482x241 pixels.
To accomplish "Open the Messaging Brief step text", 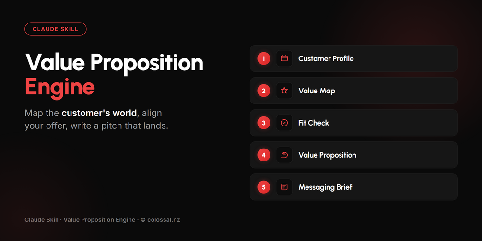I will pyautogui.click(x=325, y=187).
